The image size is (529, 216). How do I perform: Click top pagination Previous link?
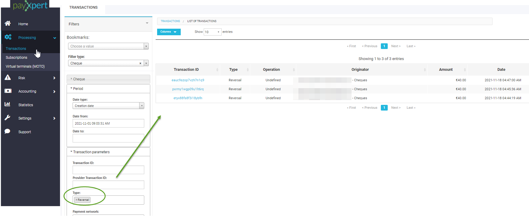click(369, 46)
